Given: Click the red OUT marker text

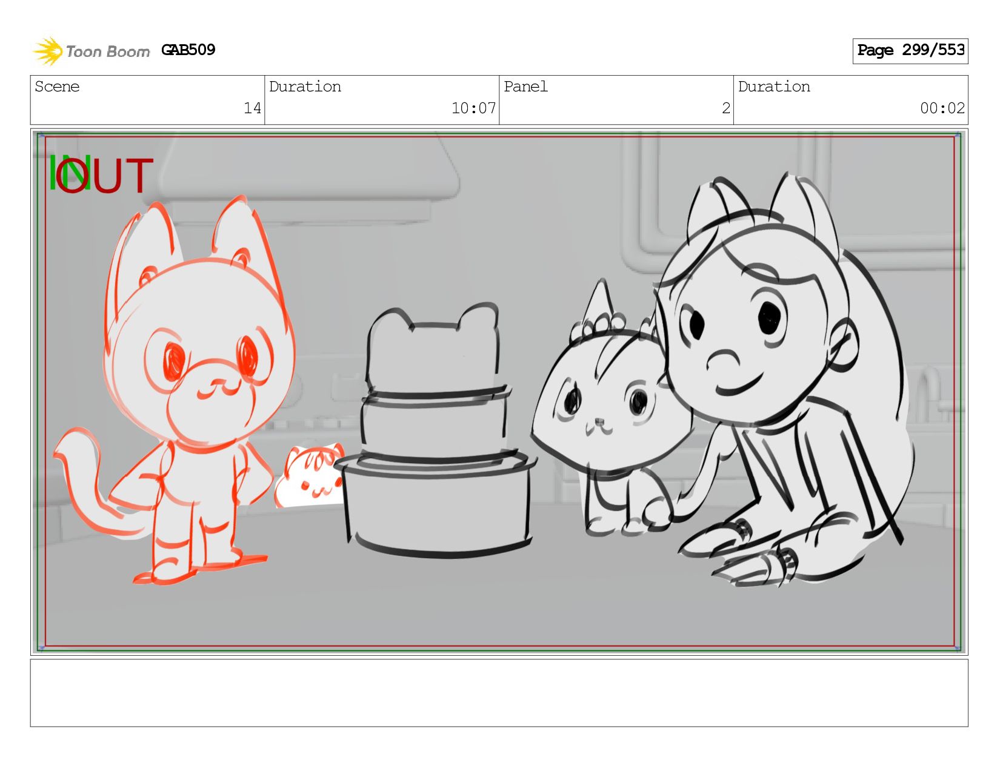Looking at the screenshot, I should pyautogui.click(x=104, y=176).
